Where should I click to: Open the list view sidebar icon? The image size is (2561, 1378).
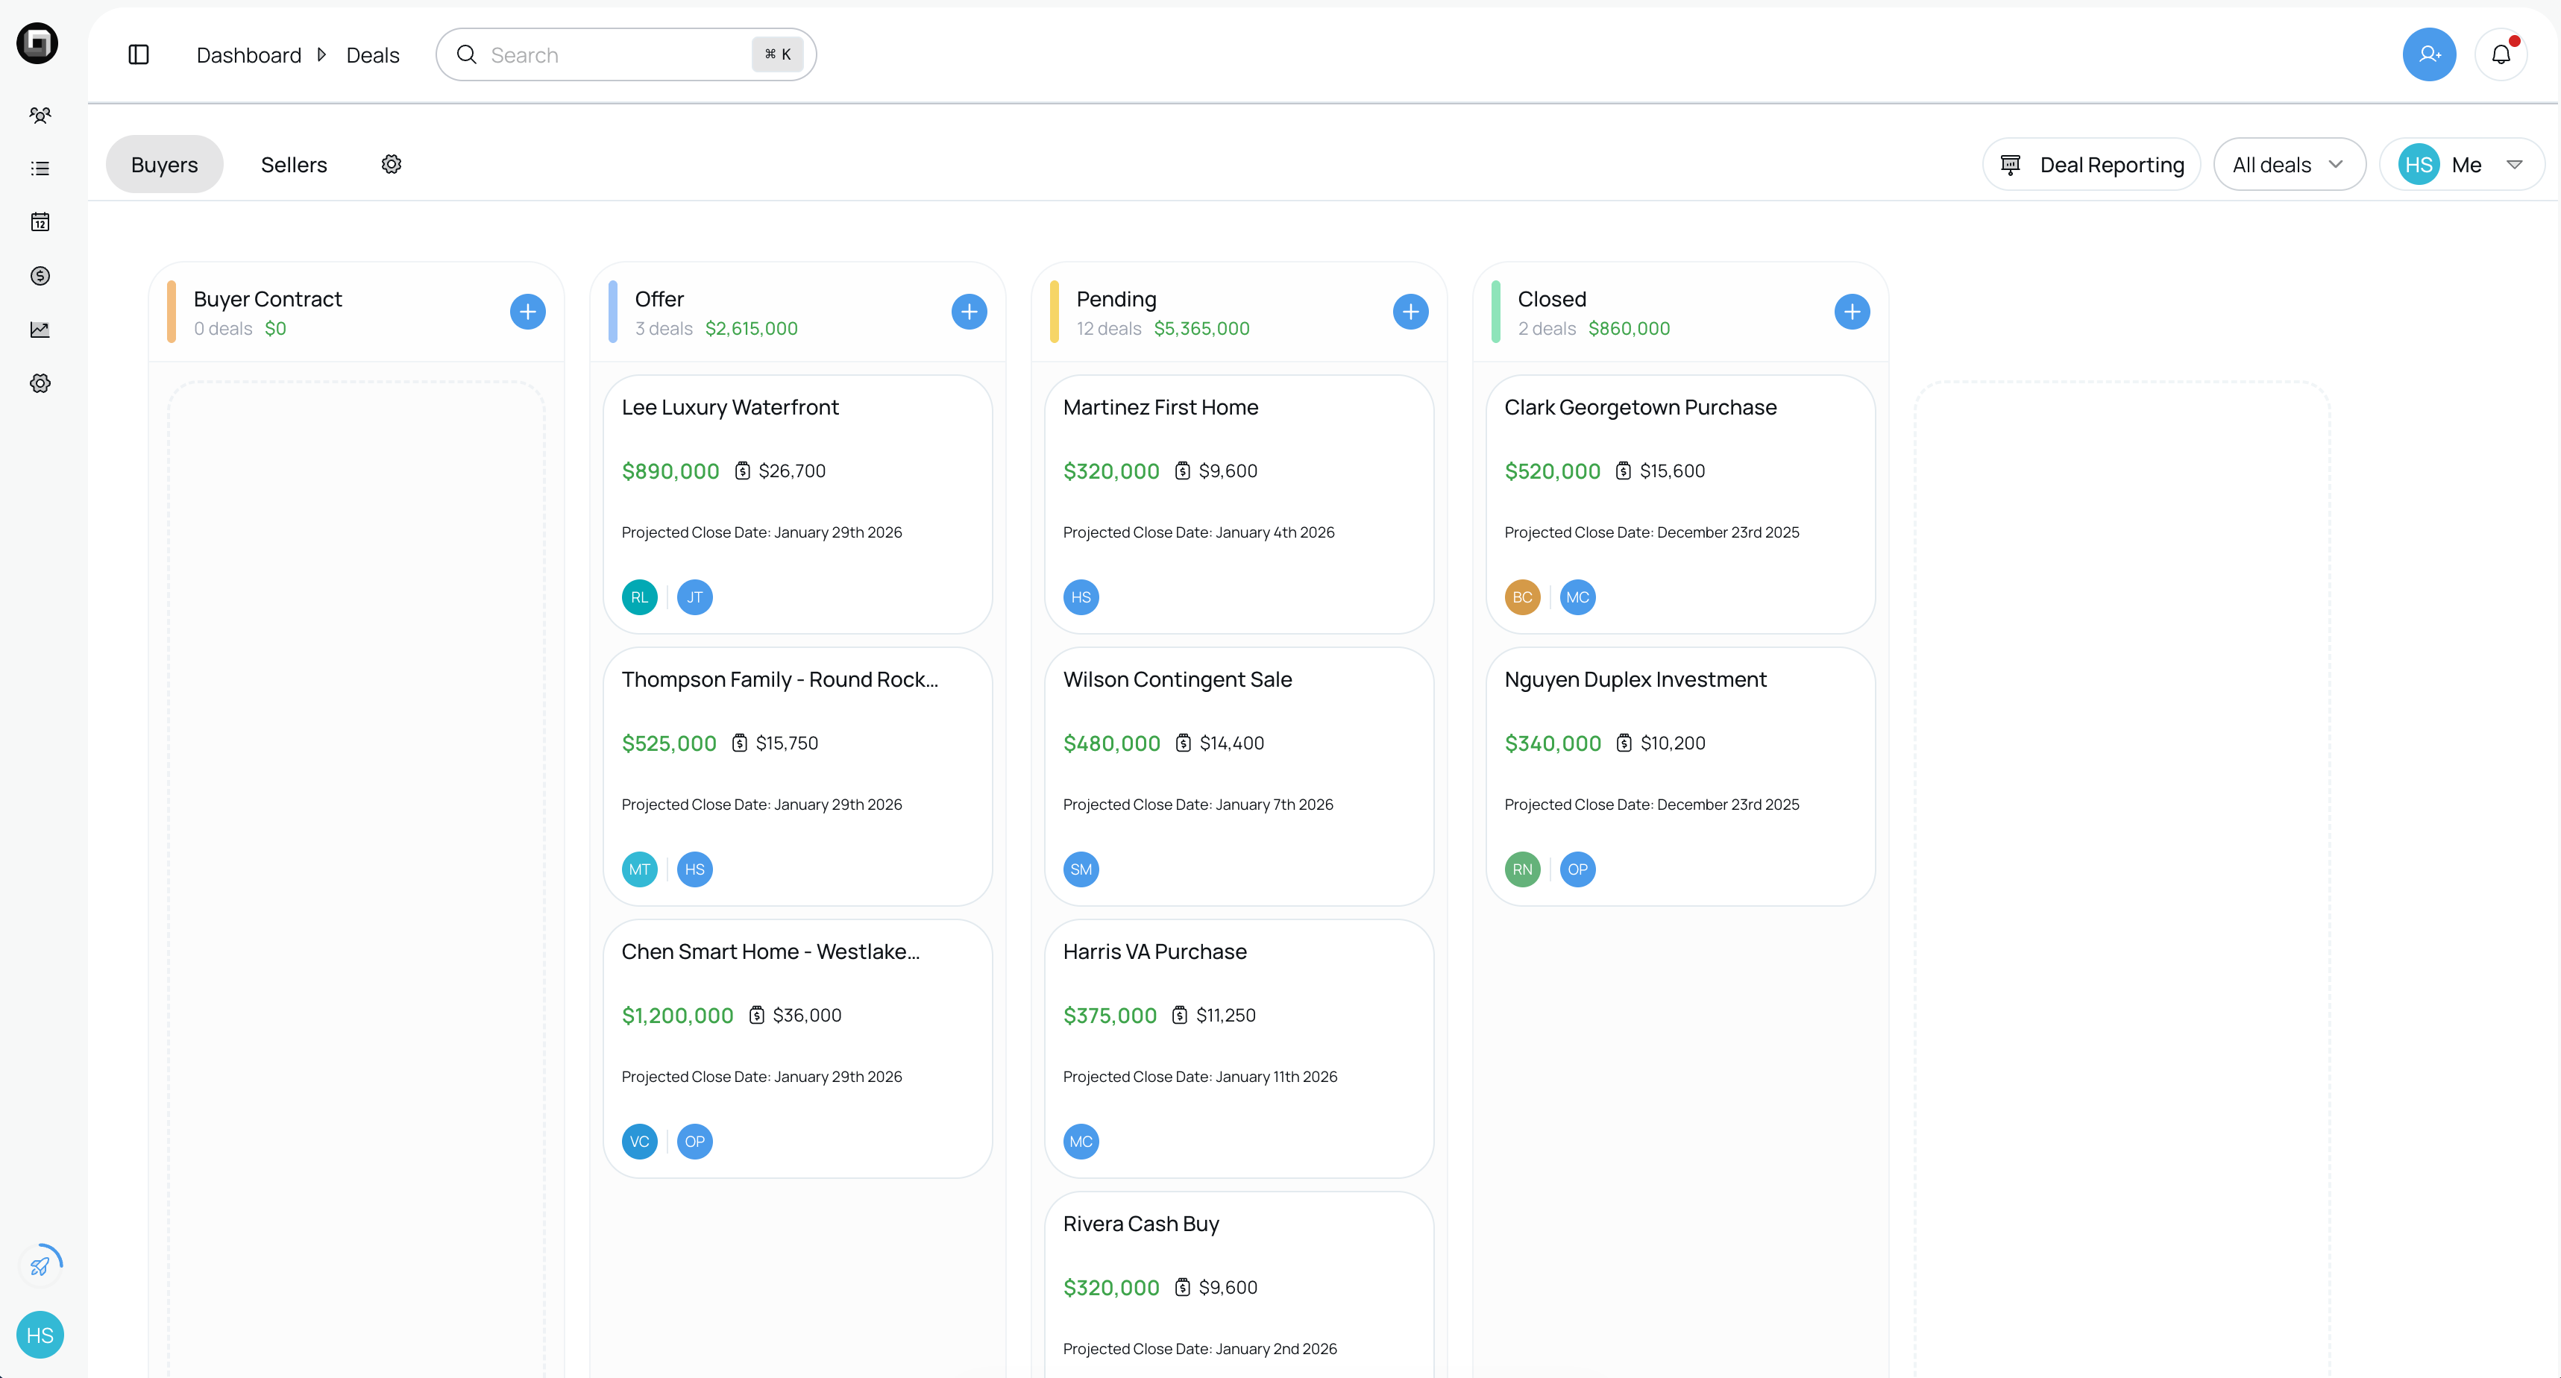point(40,169)
